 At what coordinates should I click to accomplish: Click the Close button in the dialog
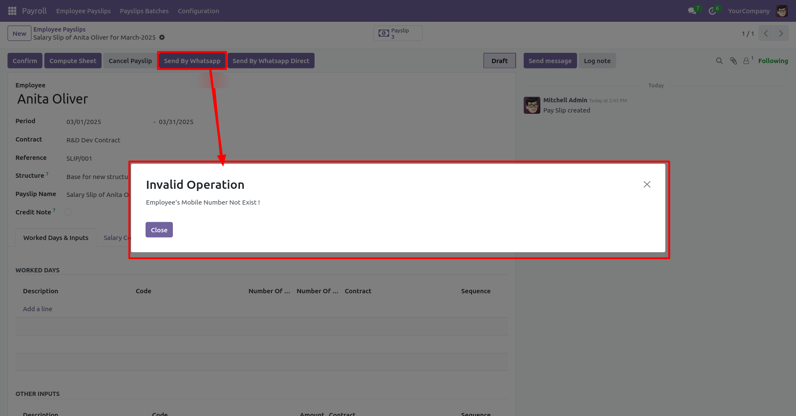click(x=159, y=230)
